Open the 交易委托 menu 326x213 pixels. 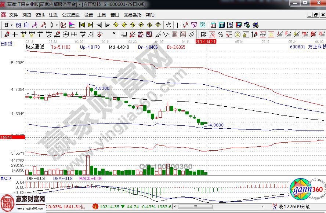pyautogui.click(x=132, y=15)
